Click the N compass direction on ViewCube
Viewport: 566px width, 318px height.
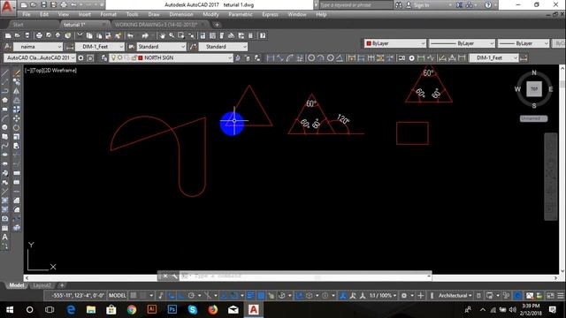pos(534,72)
